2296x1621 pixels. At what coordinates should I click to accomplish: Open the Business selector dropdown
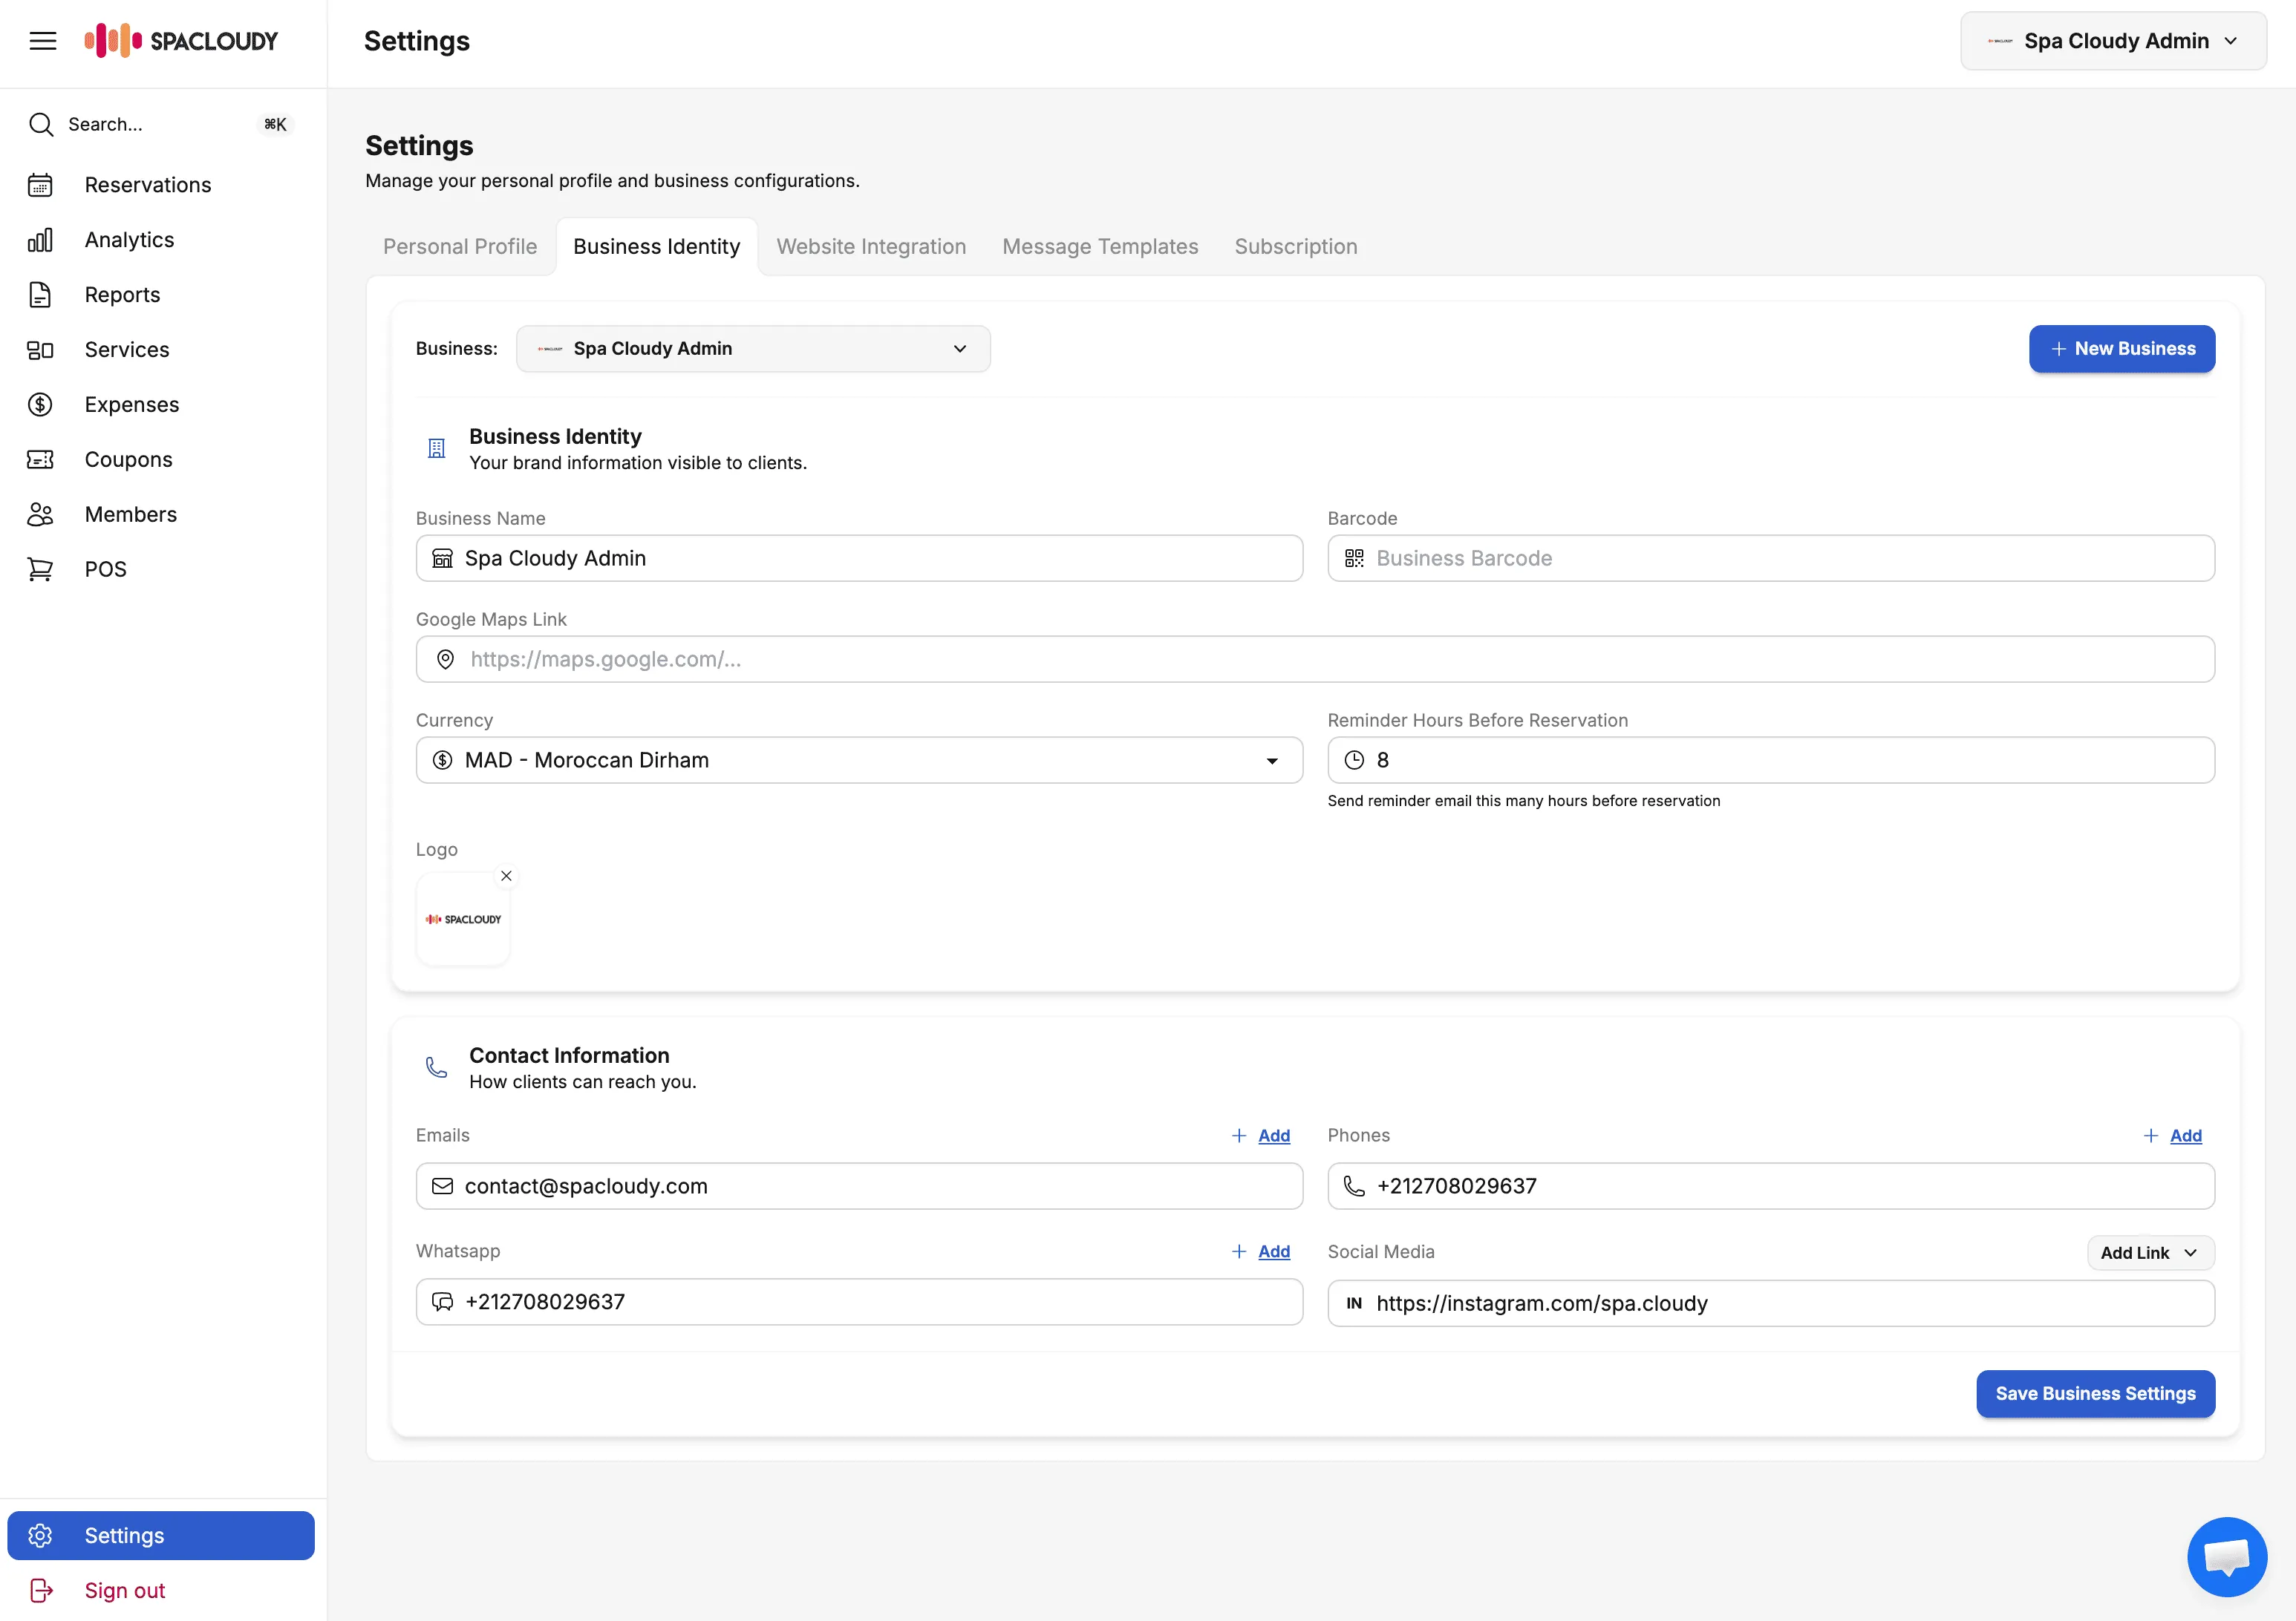pos(753,349)
